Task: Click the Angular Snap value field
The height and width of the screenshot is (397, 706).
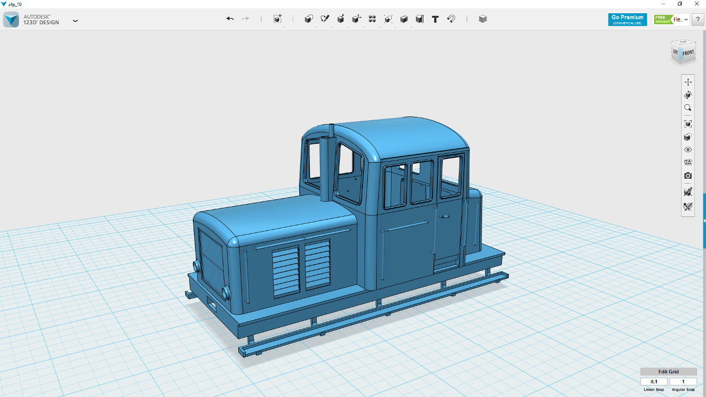Action: pos(683,382)
